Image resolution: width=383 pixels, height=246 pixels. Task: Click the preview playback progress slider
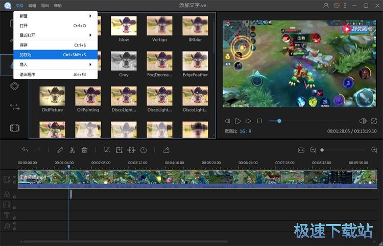coord(310,121)
